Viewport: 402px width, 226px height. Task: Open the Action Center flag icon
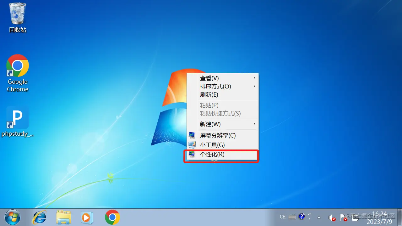coord(344,217)
